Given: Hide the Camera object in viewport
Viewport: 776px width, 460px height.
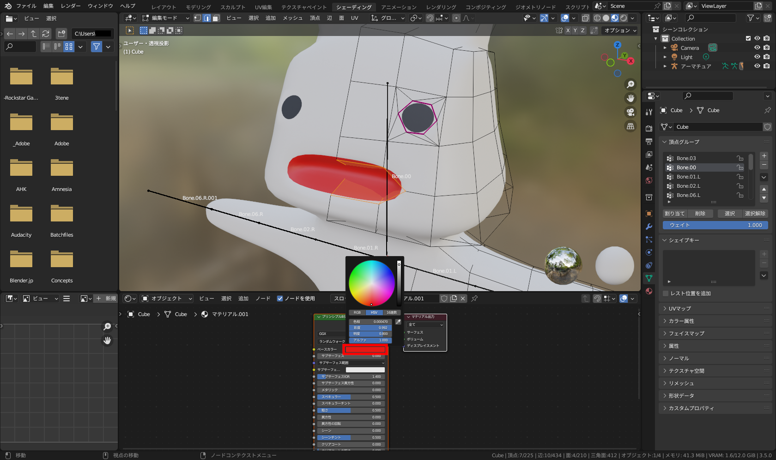Looking at the screenshot, I should pyautogui.click(x=757, y=48).
